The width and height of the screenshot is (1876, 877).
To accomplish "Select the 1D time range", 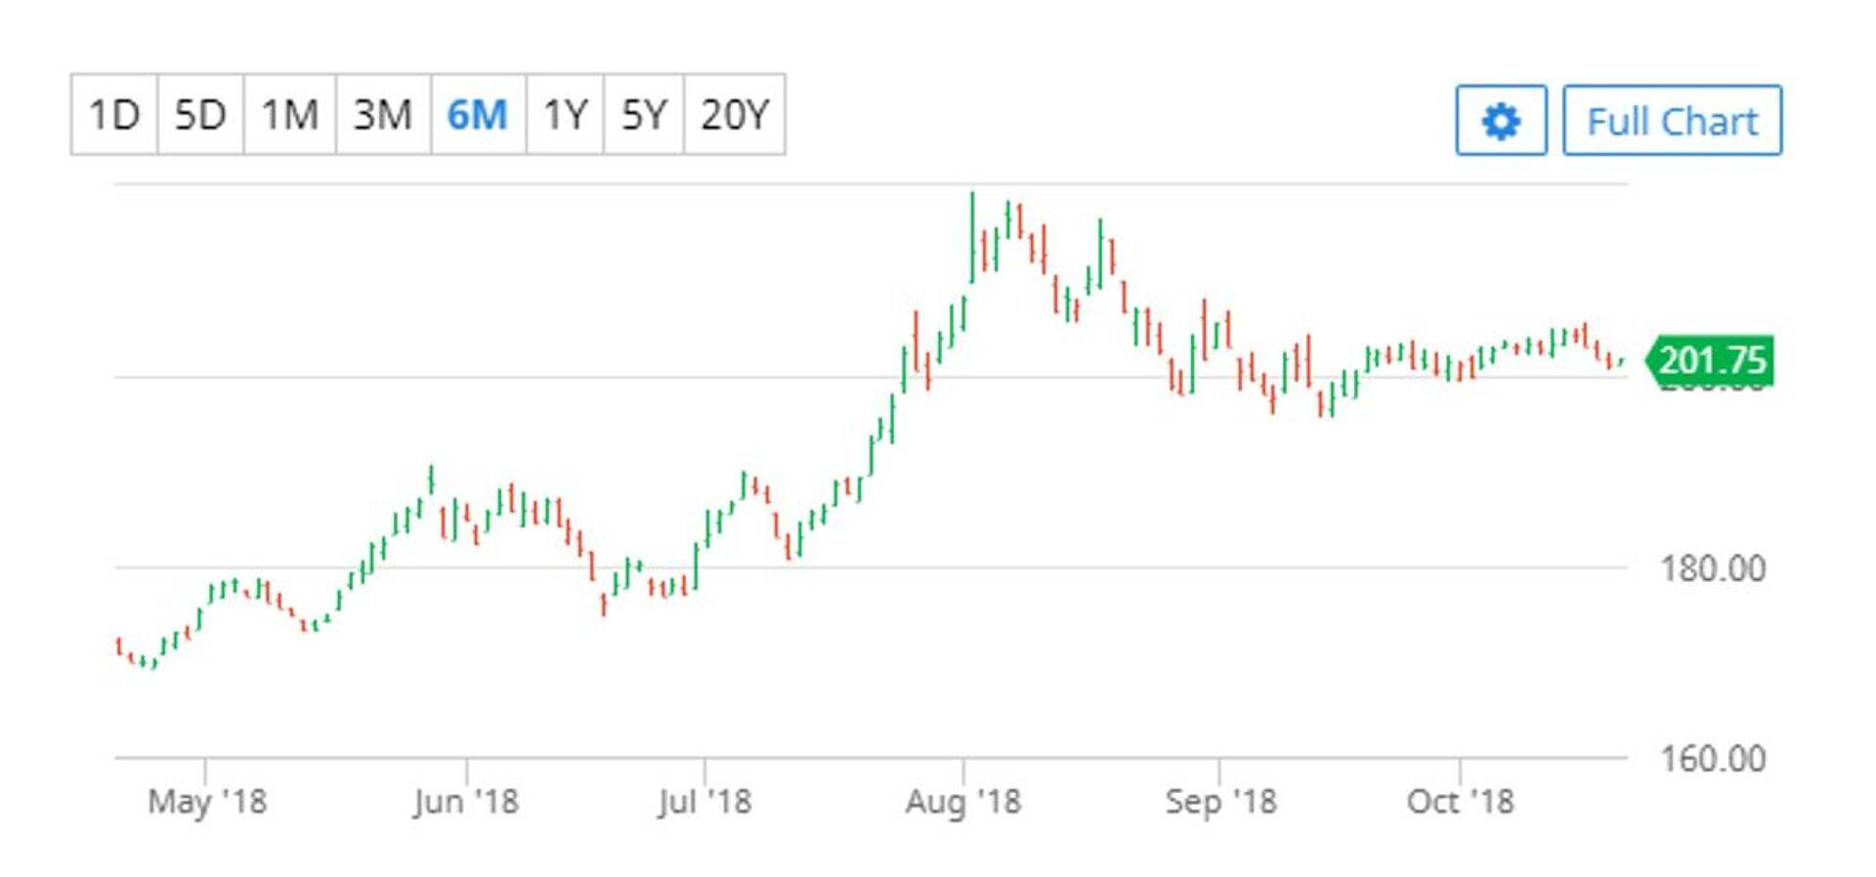I will (x=114, y=114).
